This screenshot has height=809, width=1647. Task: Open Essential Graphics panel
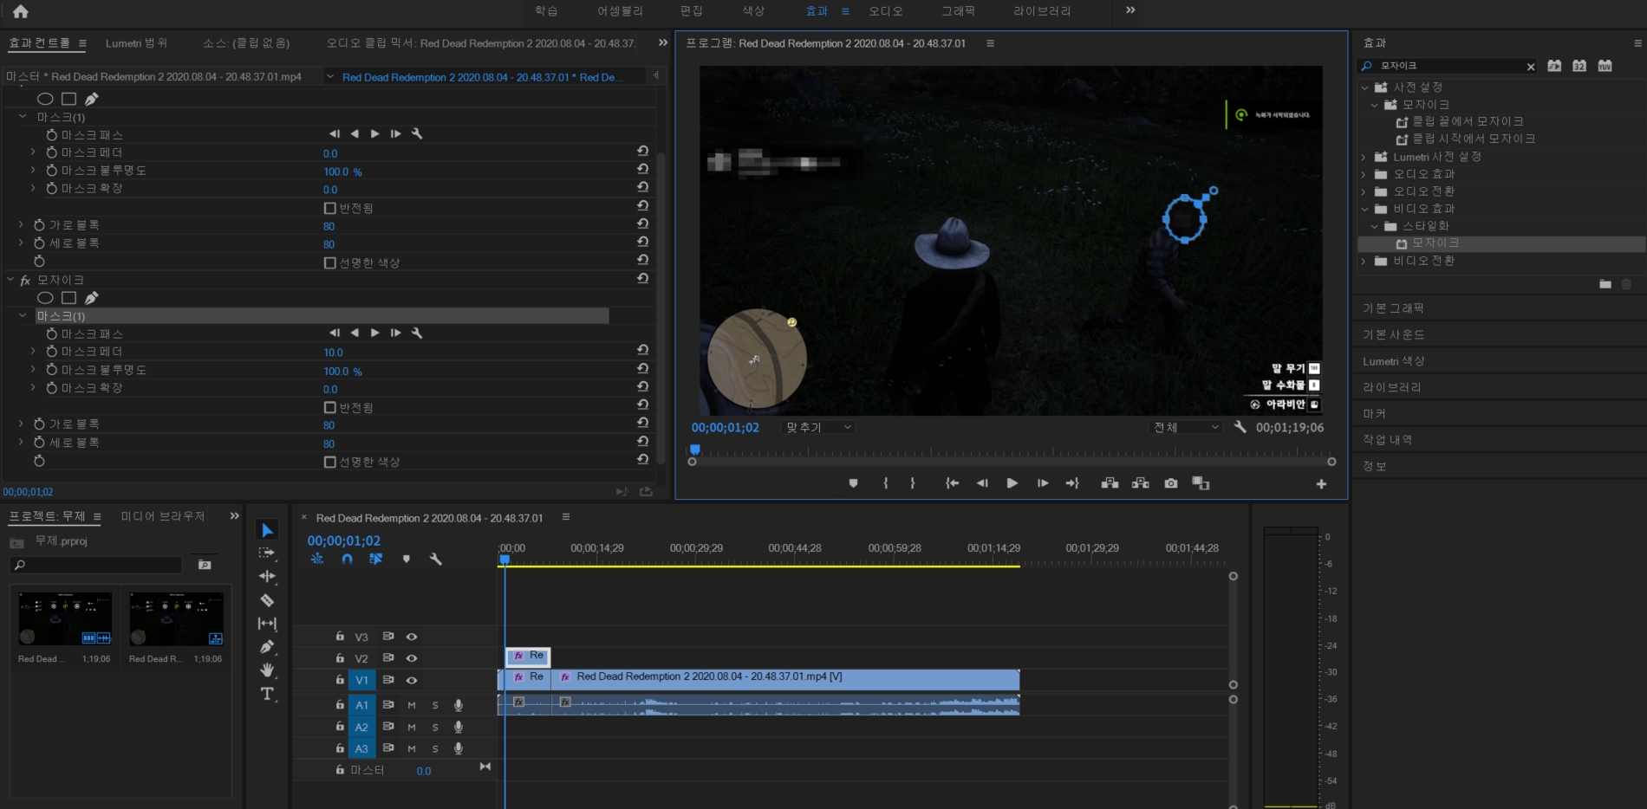click(1393, 308)
